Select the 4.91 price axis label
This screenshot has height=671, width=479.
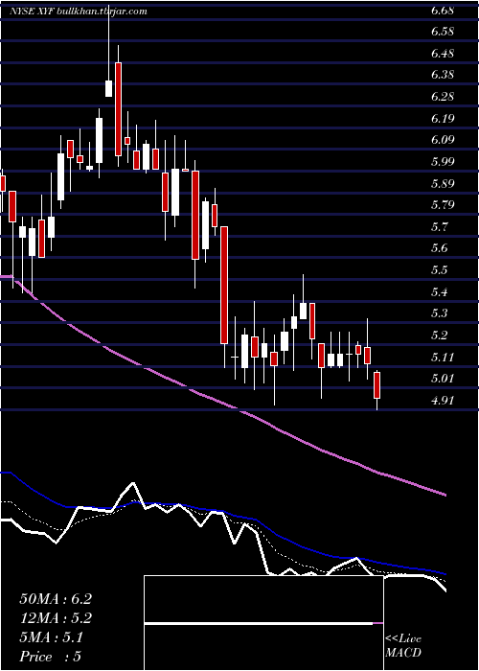[443, 401]
